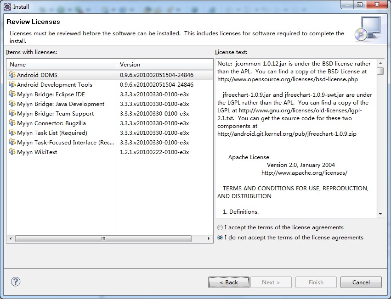
Task: Sort items by the Version column header
Action: coord(165,65)
